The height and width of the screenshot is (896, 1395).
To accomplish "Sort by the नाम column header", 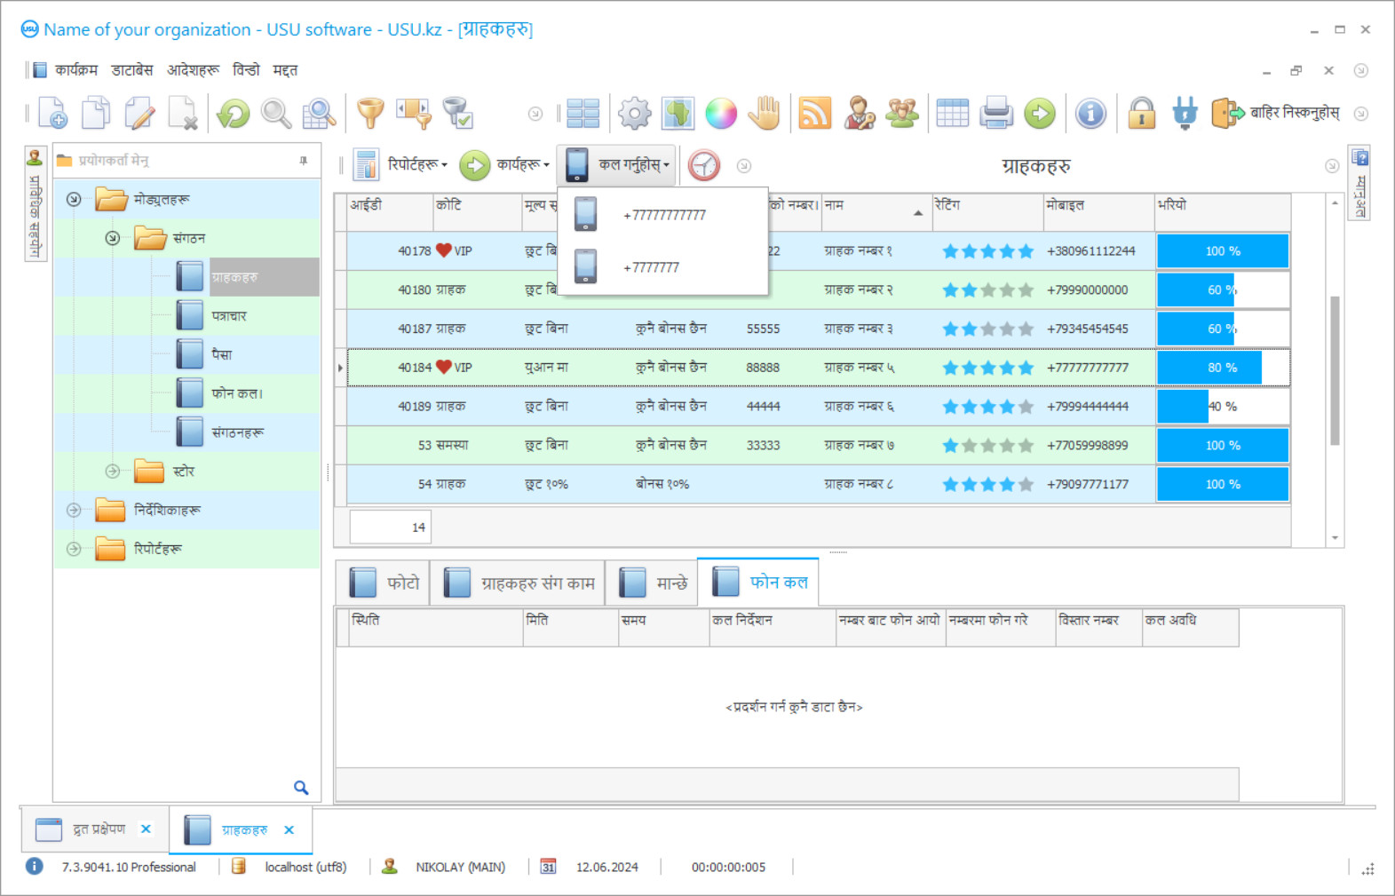I will point(876,212).
